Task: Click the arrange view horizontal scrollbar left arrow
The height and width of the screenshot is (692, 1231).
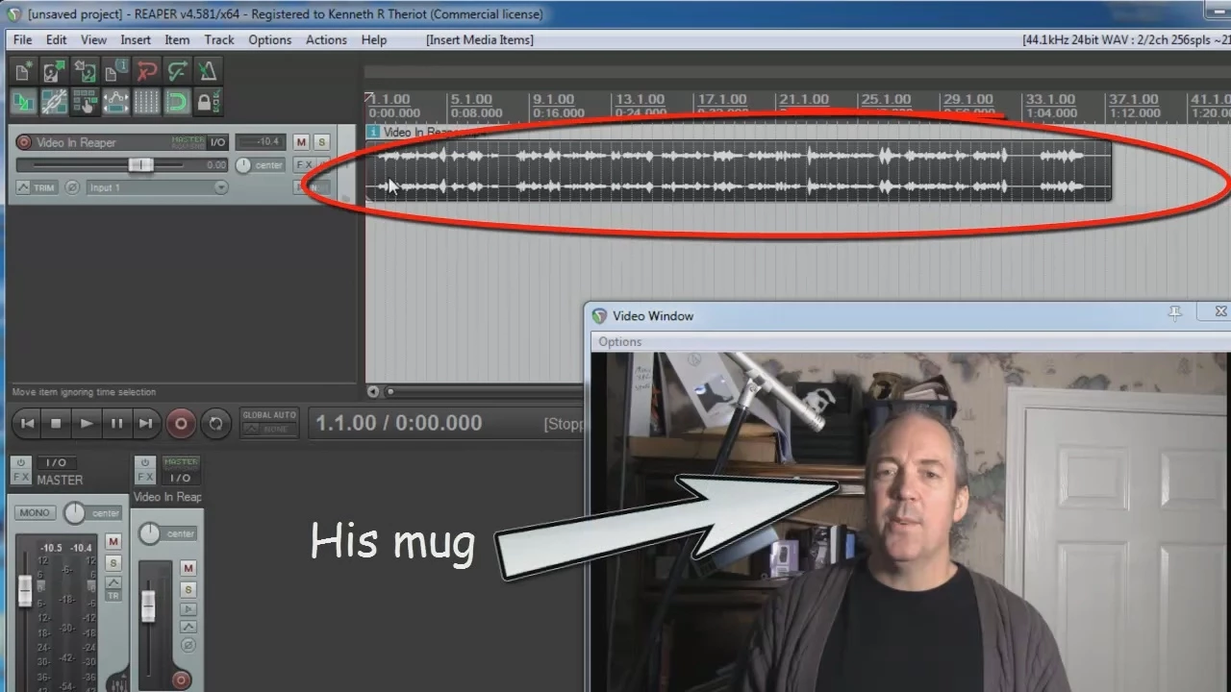Action: [x=373, y=391]
